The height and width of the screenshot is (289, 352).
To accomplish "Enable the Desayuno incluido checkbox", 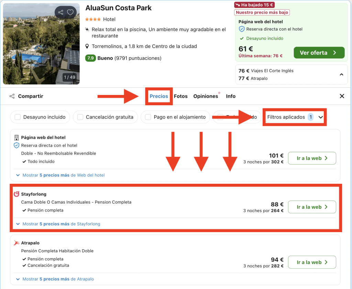I will 17,117.
